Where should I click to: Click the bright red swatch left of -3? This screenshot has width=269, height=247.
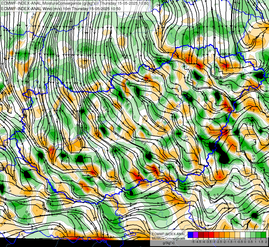coord(211,235)
